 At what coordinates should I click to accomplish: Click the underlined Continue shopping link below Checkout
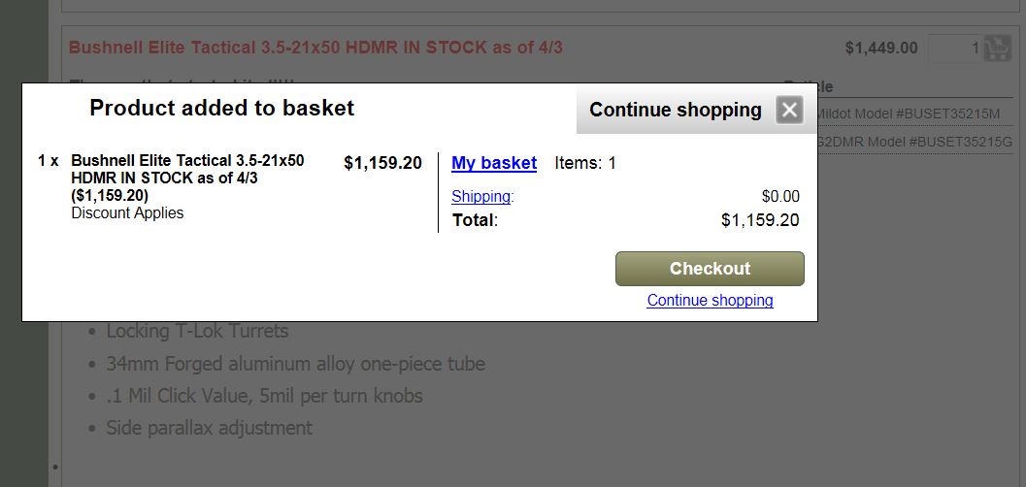710,301
